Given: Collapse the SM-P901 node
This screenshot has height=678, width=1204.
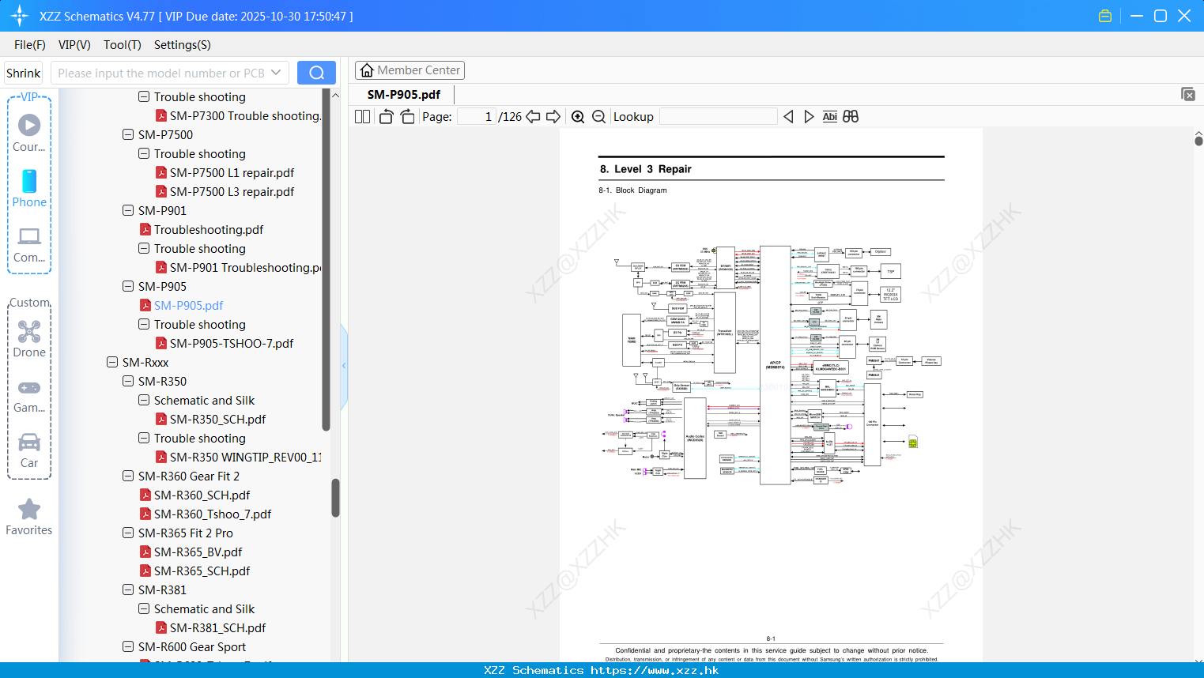Looking at the screenshot, I should coord(128,210).
